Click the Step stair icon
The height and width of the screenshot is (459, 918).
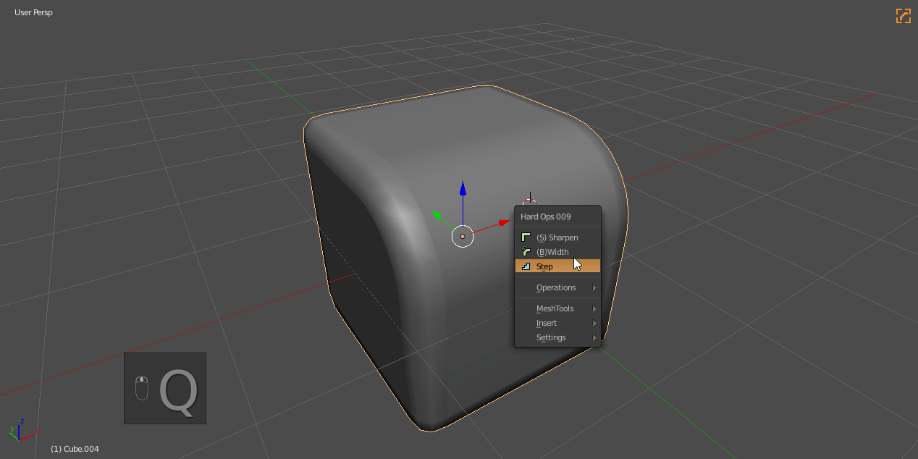point(526,266)
